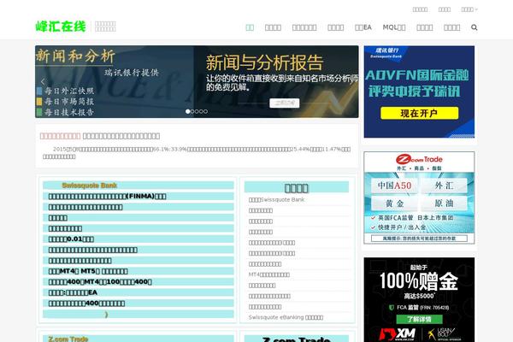Image resolution: width=513 pixels, height=342 pixels.
Task: Click the yellow 现在开户 button in Swissquote ad
Action: coord(419,113)
